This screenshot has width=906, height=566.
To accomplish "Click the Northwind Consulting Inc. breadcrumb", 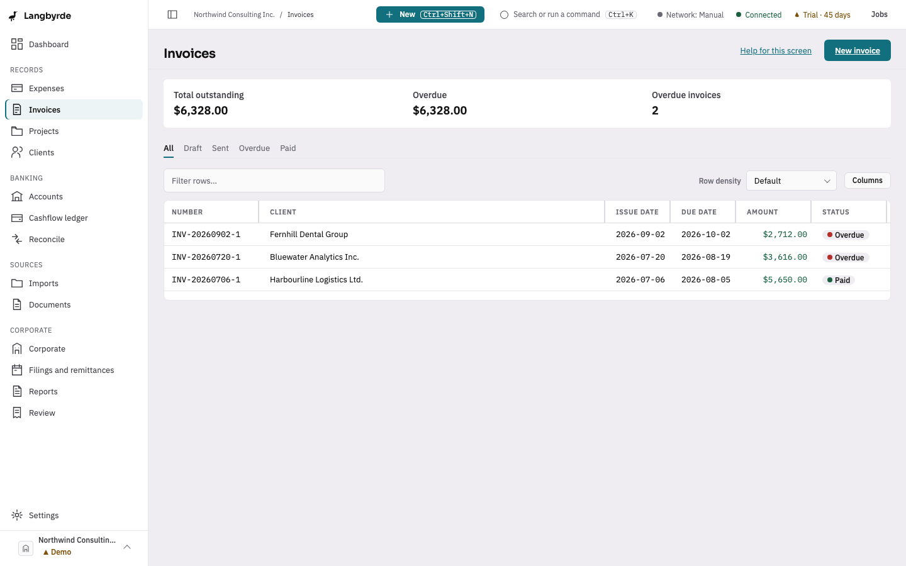I will 234,14.
